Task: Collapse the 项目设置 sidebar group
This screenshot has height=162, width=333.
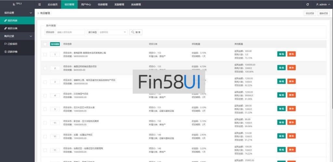Action: click(x=31, y=13)
